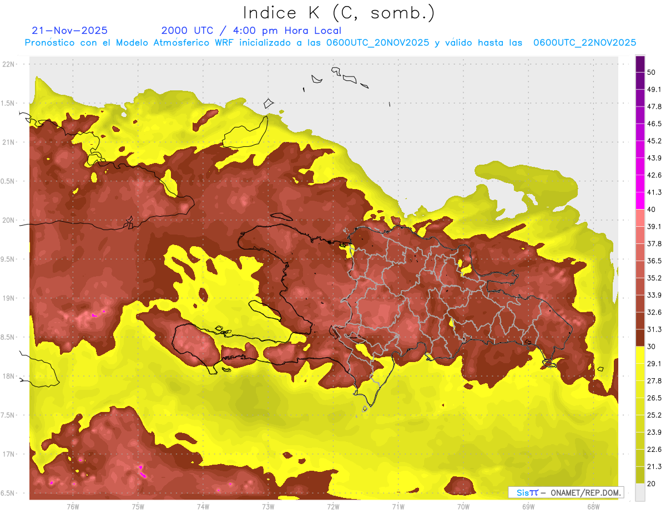Click the title 'Indice K (C, somb.)'
The width and height of the screenshot is (666, 514).
[x=339, y=13]
